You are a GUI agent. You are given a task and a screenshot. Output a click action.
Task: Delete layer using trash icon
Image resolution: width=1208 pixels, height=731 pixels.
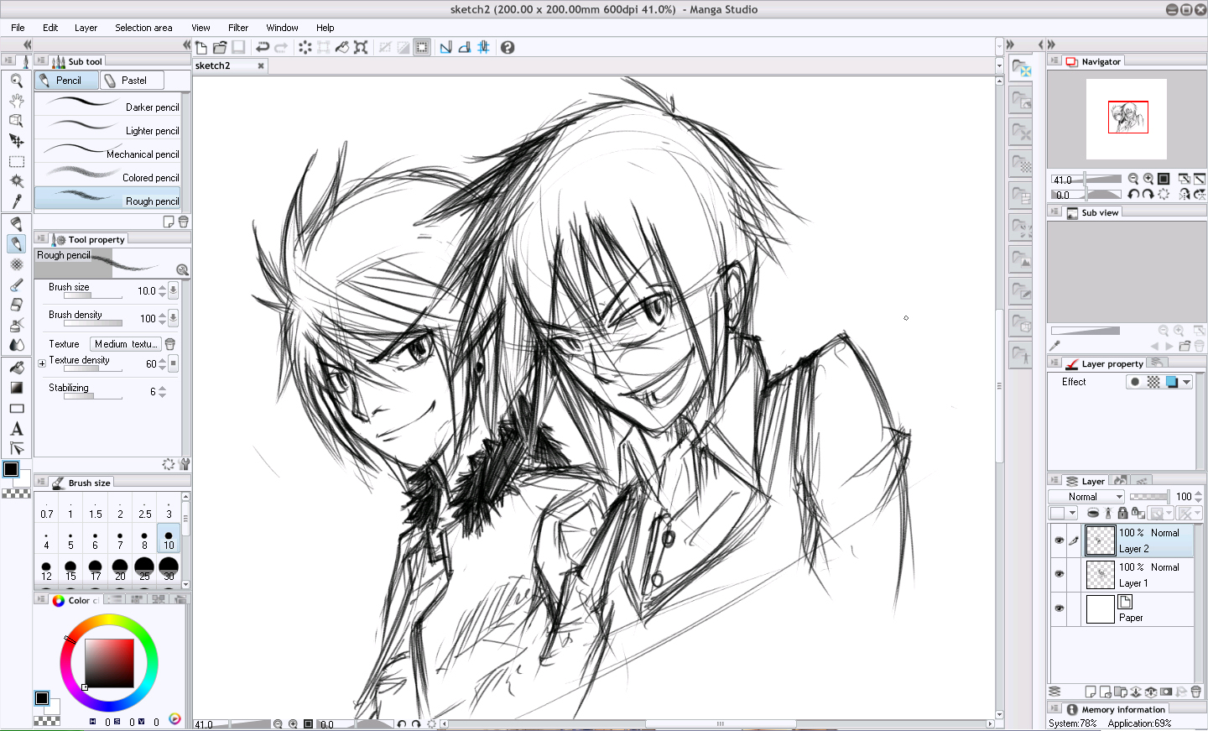click(1195, 692)
